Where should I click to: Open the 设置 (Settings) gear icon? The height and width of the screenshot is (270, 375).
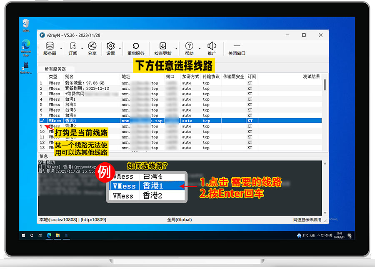point(110,48)
